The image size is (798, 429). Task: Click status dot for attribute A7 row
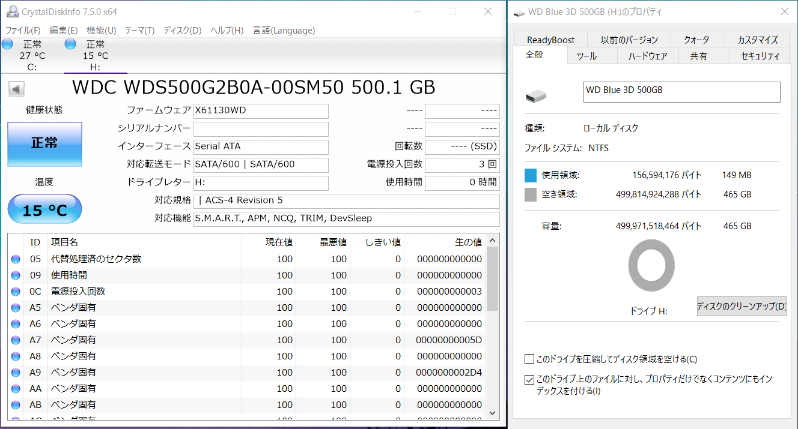point(16,340)
